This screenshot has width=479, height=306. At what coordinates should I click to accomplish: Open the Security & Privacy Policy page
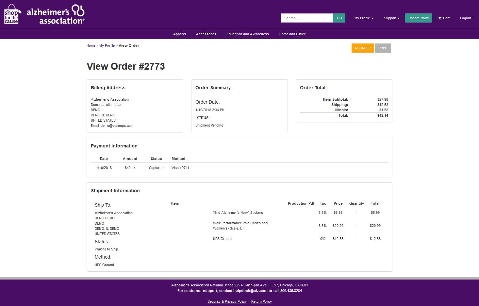tap(227, 301)
